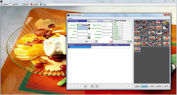Click the Nakit payment field

point(127,23)
